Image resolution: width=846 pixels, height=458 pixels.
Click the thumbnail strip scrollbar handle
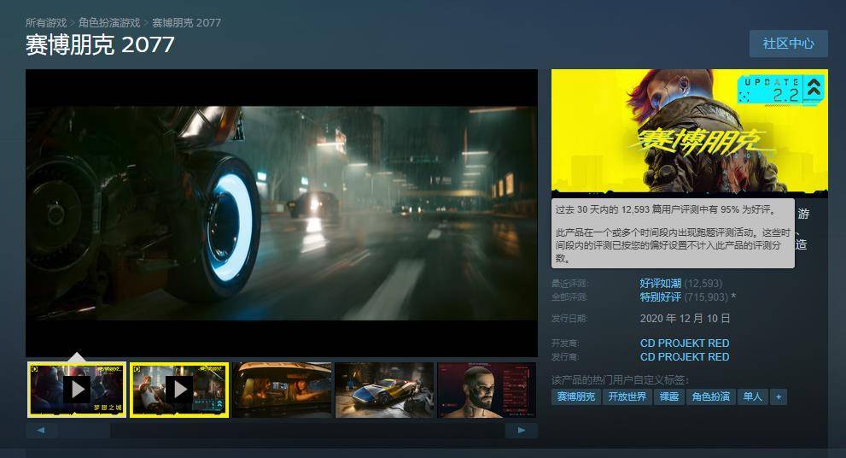(85, 431)
